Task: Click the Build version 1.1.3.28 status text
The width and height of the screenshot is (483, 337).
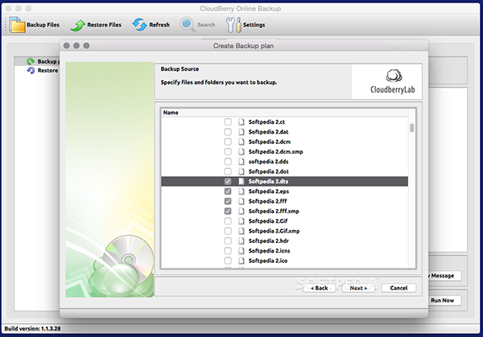Action: click(32, 328)
